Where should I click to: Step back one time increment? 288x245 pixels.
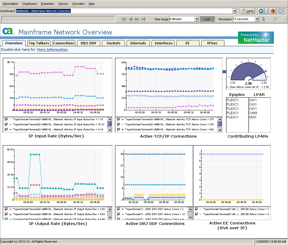click(x=130, y=19)
